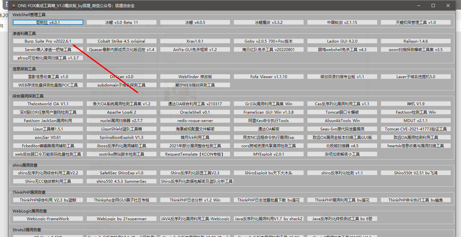Open SpringBootExploit V1.3
The image size is (461, 237).
point(122,138)
